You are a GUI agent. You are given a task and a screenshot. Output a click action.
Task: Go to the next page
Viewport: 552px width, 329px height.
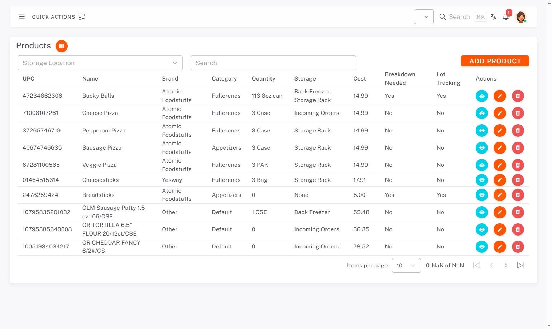point(506,266)
